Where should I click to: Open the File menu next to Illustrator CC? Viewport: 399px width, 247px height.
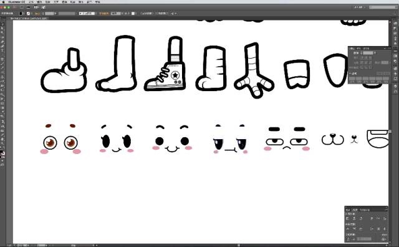[31, 2]
